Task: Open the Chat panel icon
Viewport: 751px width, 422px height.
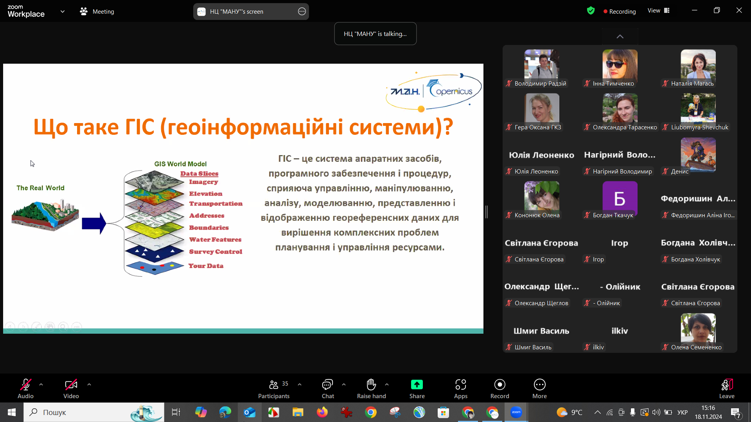Action: click(x=327, y=385)
